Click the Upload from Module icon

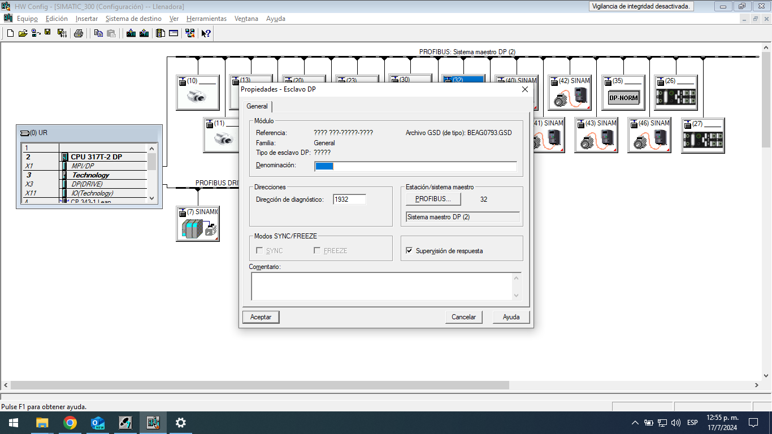coord(144,33)
